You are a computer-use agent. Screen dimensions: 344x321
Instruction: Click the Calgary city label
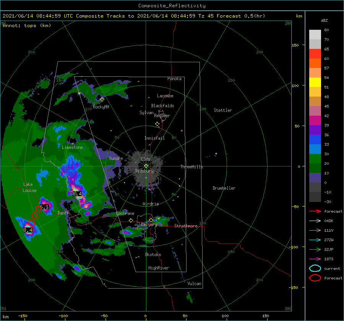[x=149, y=224]
